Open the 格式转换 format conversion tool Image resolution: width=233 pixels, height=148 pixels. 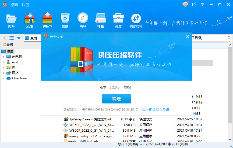pyautogui.click(x=136, y=21)
